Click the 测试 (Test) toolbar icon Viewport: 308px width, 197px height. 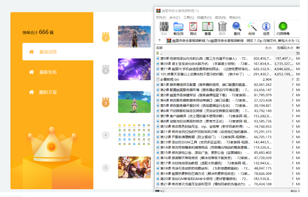(x=193, y=28)
